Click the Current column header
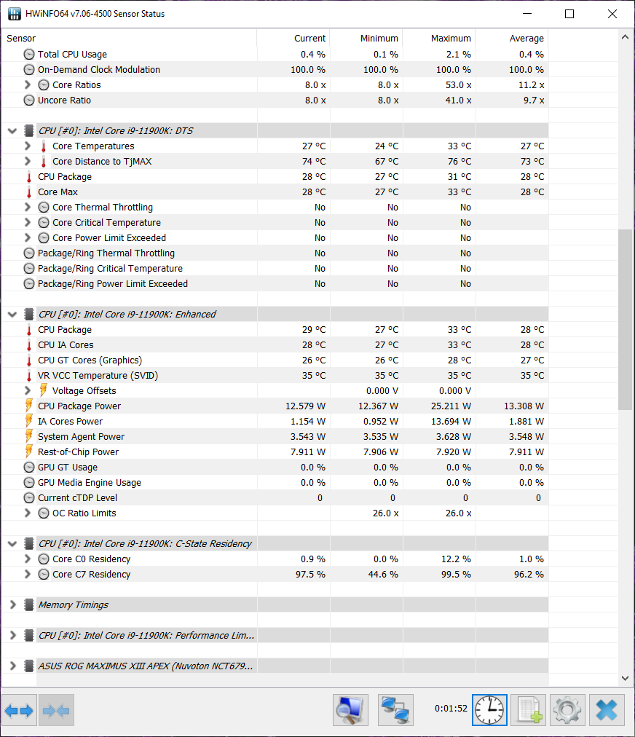635x737 pixels. (293, 38)
